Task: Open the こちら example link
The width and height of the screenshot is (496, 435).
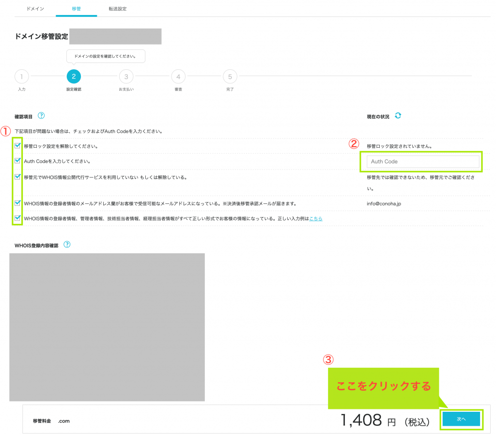Action: click(316, 218)
